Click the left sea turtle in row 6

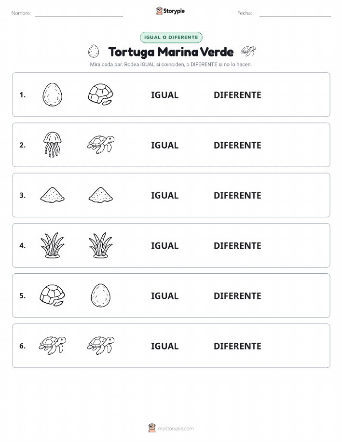click(52, 345)
